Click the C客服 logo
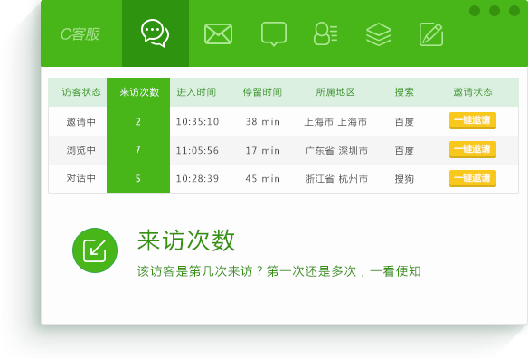Image resolution: width=528 pixels, height=358 pixels. 80,34
